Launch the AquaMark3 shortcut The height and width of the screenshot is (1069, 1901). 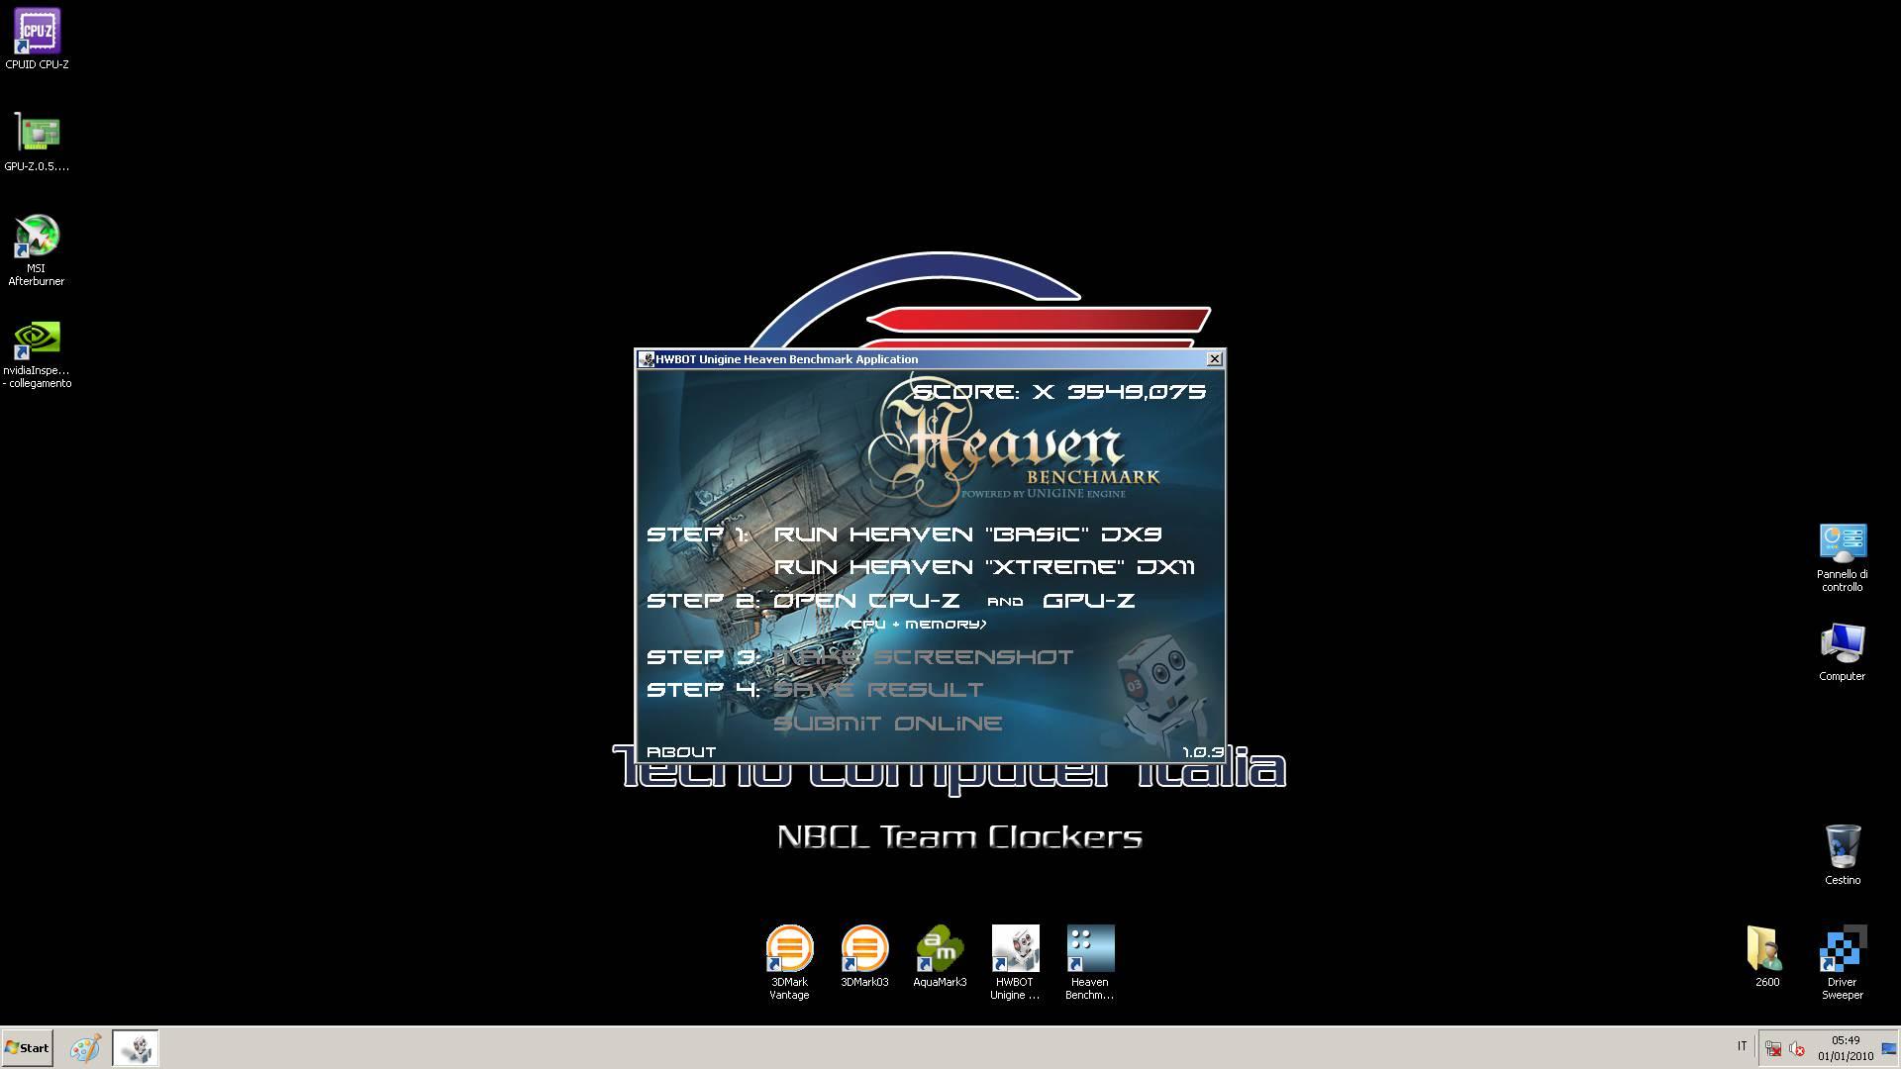940,956
